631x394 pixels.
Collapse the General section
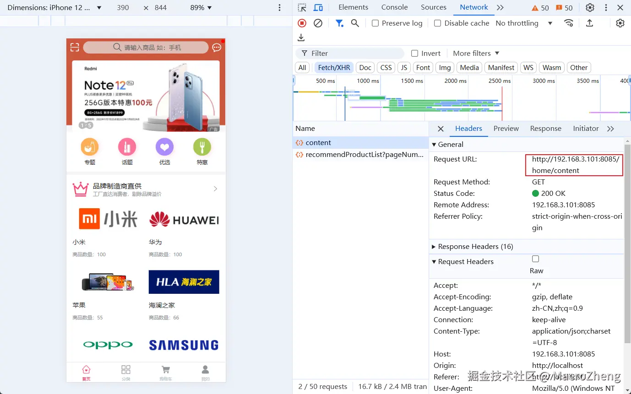click(448, 145)
